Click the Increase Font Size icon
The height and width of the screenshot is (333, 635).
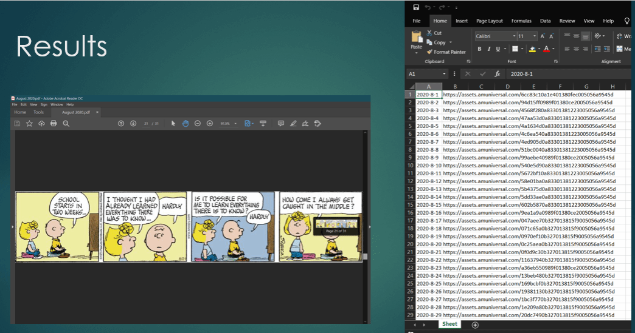pos(543,36)
